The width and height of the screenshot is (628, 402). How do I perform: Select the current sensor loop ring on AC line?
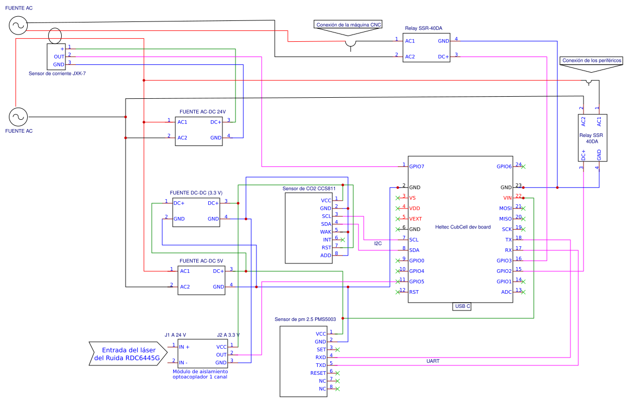click(x=54, y=36)
